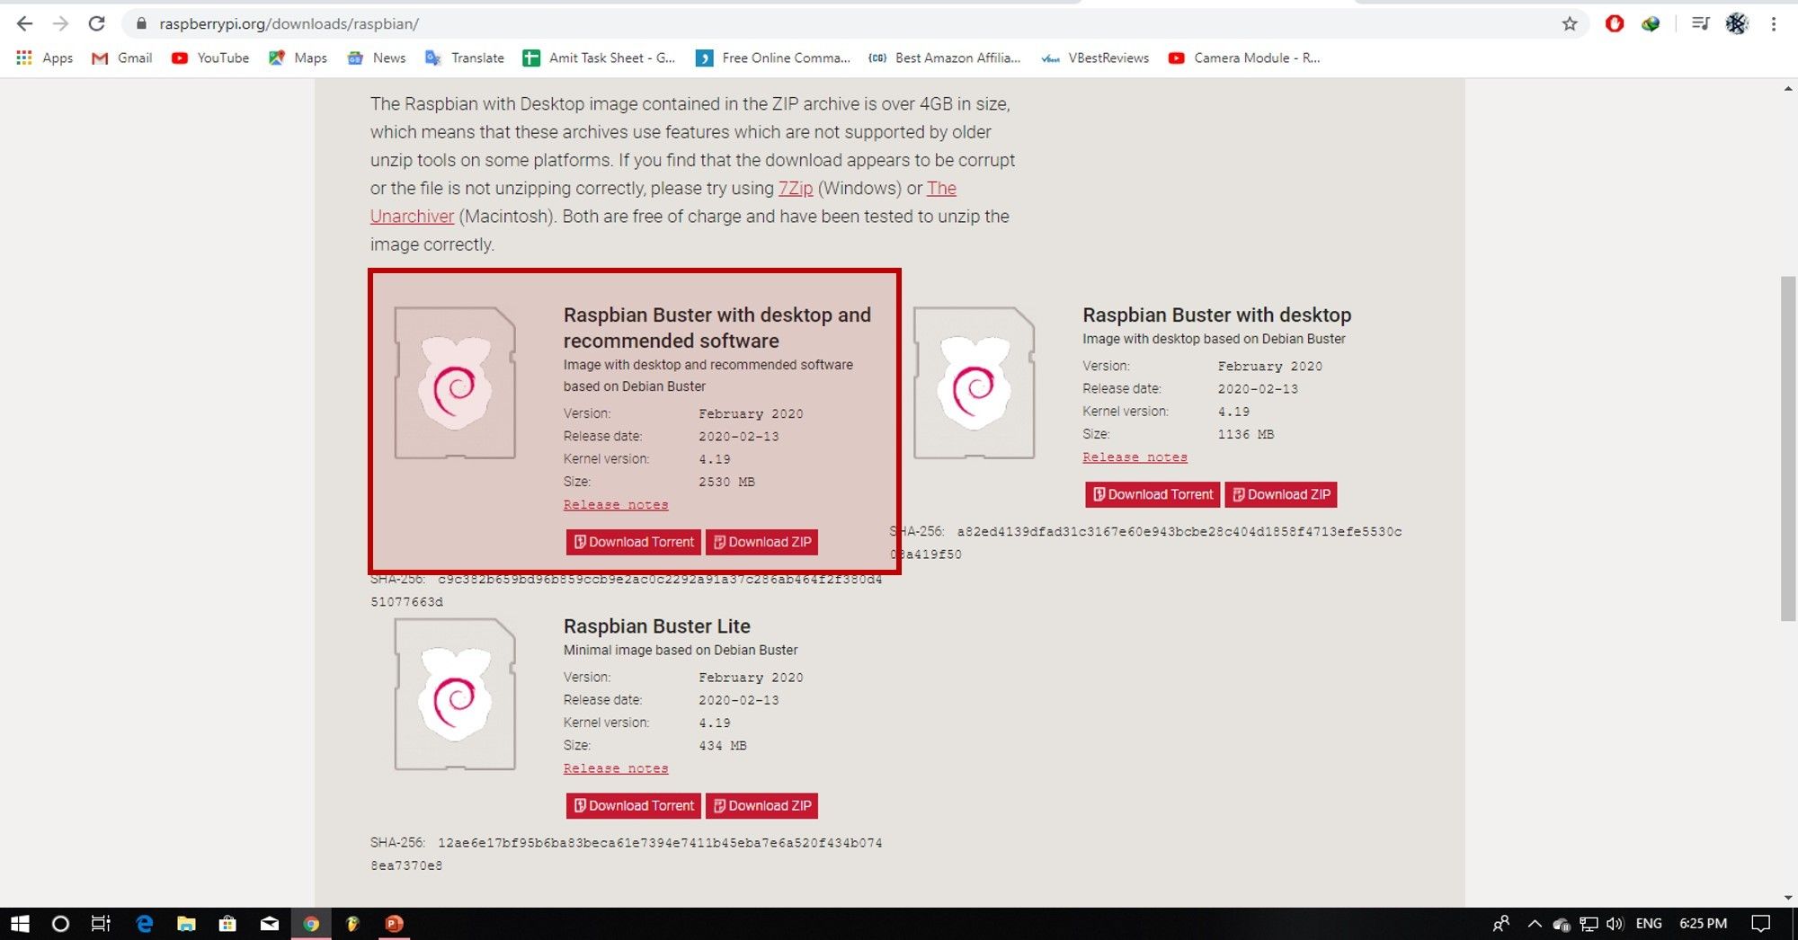This screenshot has height=940, width=1798.
Task: Open the playlist extension beside the IDM icon
Action: point(1699,23)
